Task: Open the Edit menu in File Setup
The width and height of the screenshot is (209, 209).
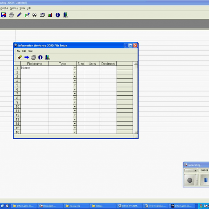Action: coord(24,51)
